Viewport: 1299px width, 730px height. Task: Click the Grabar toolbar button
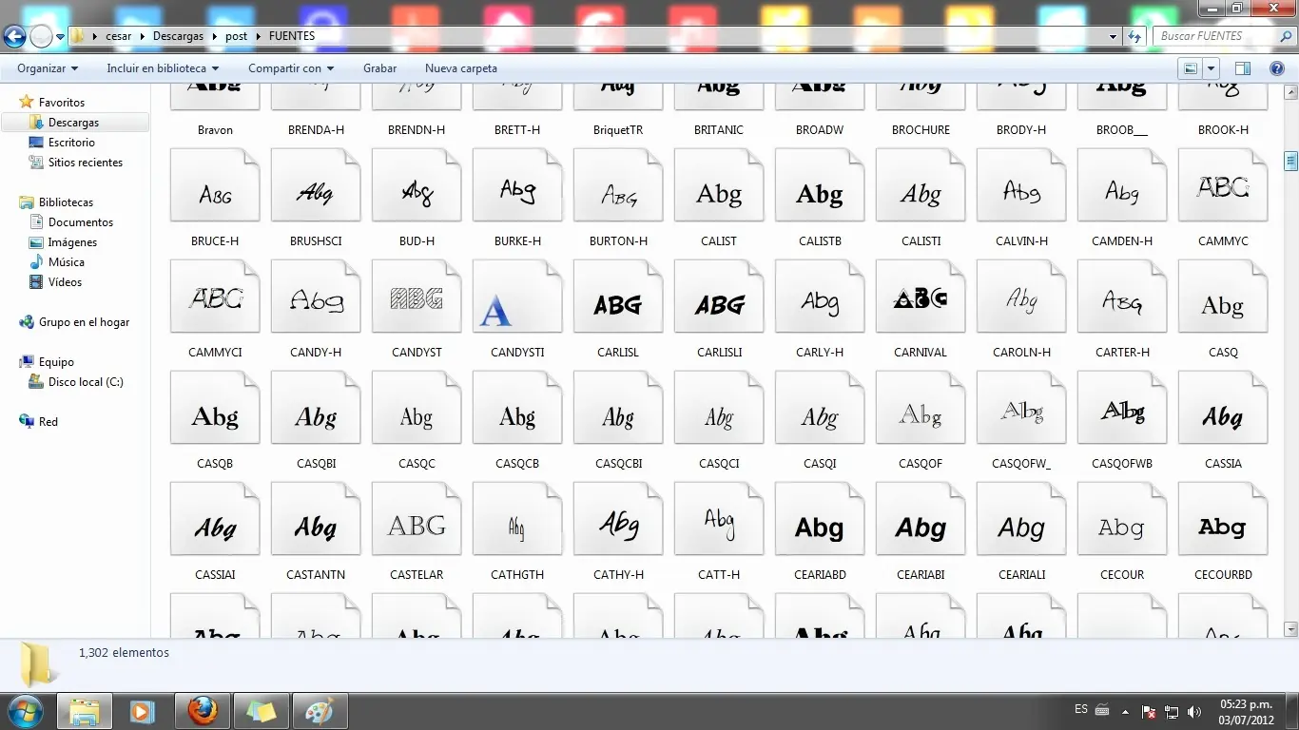point(379,68)
